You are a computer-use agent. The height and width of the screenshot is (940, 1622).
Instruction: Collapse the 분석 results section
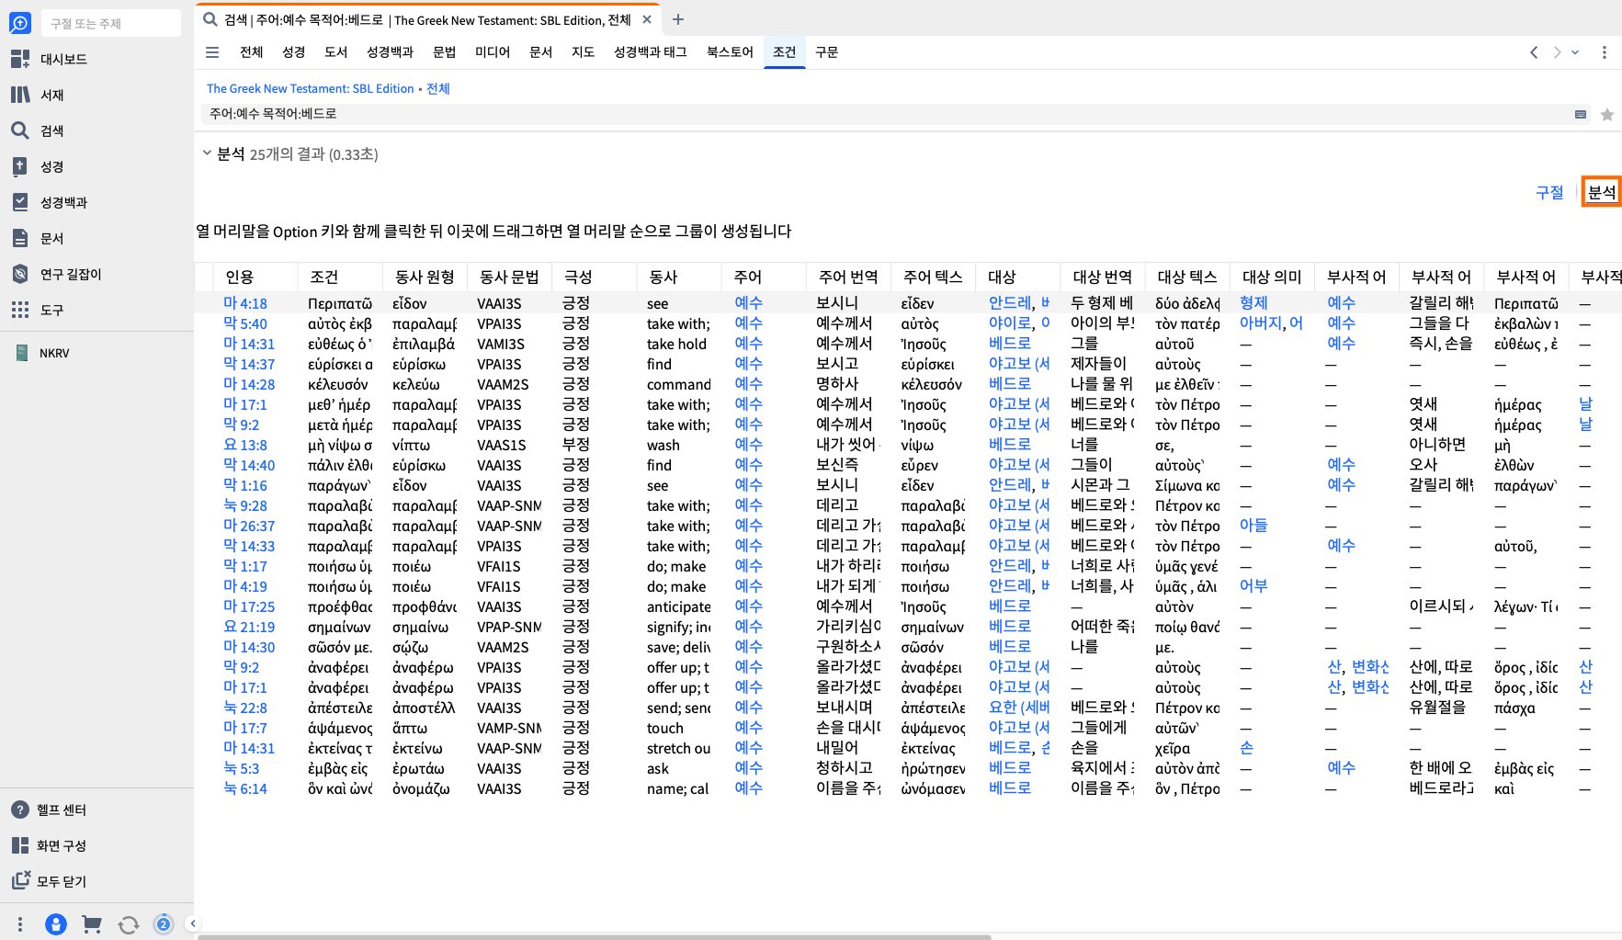click(x=207, y=153)
